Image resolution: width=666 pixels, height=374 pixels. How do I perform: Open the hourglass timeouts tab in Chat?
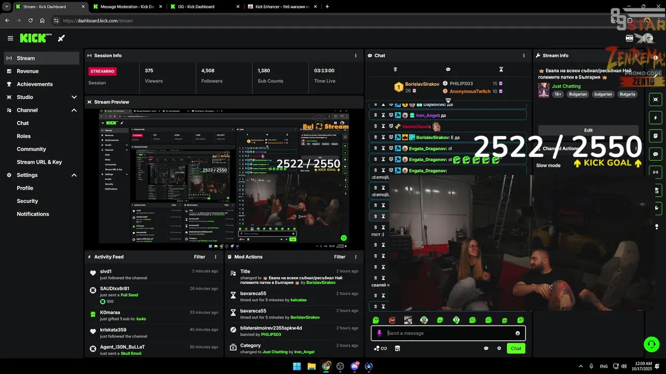click(501, 69)
